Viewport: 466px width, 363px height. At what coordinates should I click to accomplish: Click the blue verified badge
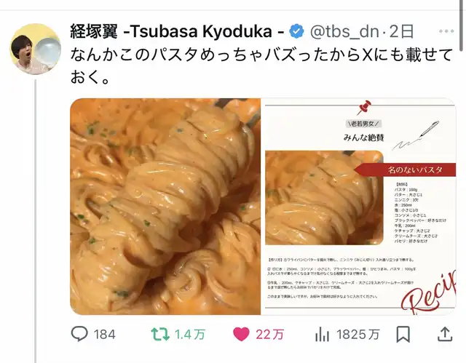click(x=296, y=31)
